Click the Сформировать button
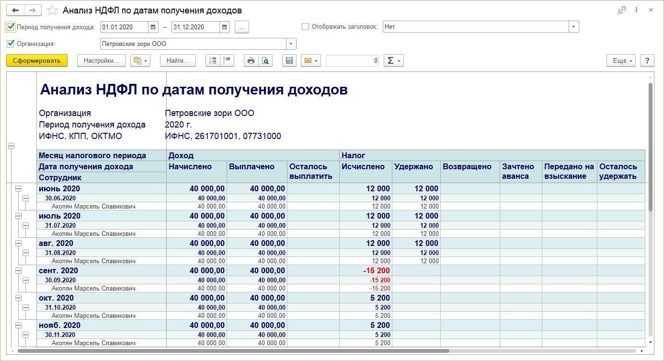Screen dimensions: 664x361 tap(37, 60)
